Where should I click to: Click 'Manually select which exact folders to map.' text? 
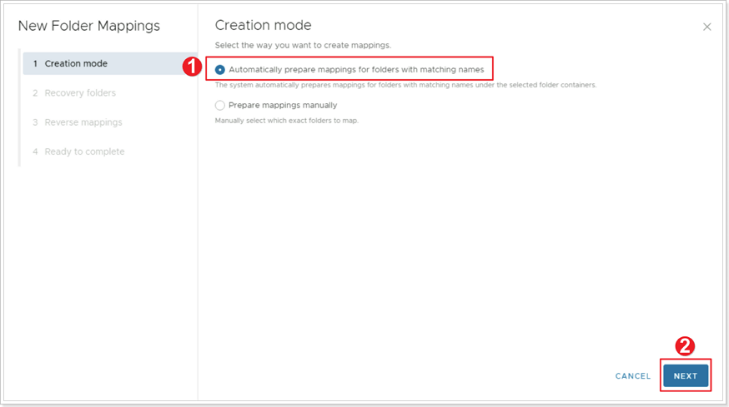(x=287, y=121)
